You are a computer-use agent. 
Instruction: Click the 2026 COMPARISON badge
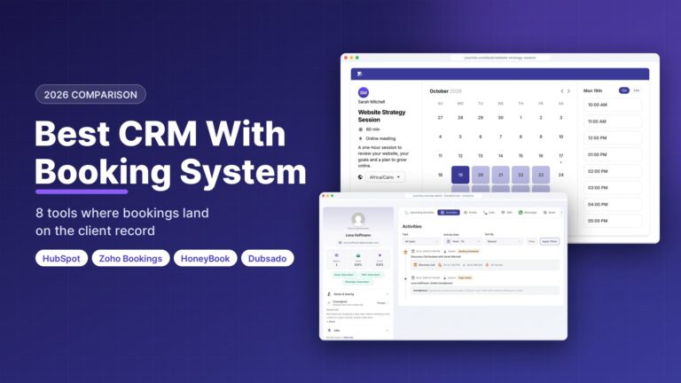click(x=90, y=95)
